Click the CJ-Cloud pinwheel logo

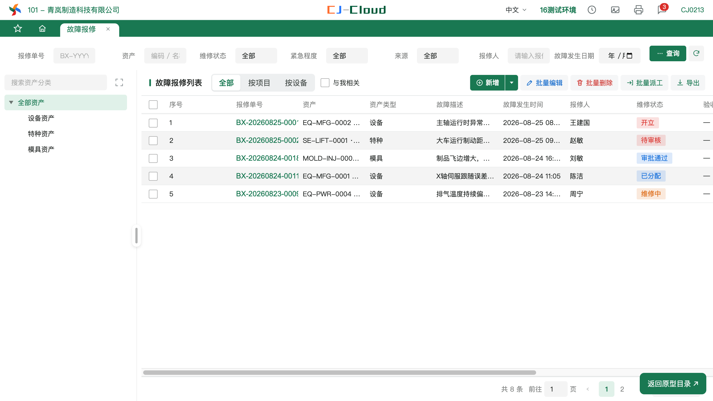[x=15, y=10]
